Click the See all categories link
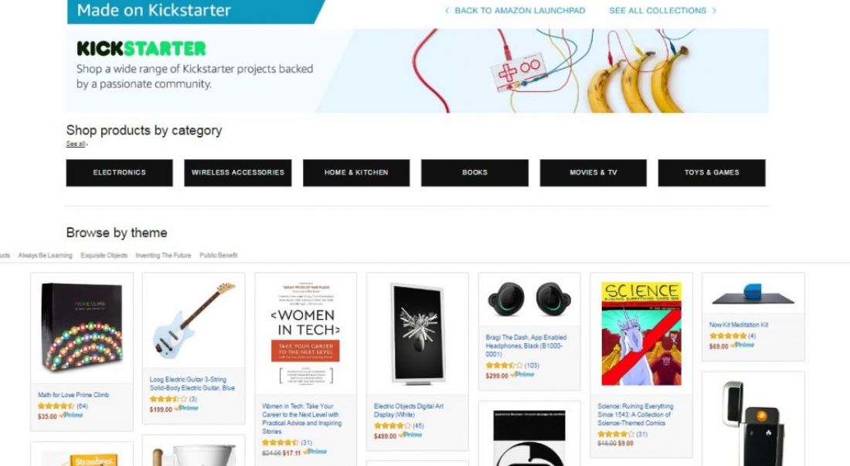The width and height of the screenshot is (850, 466). (76, 145)
